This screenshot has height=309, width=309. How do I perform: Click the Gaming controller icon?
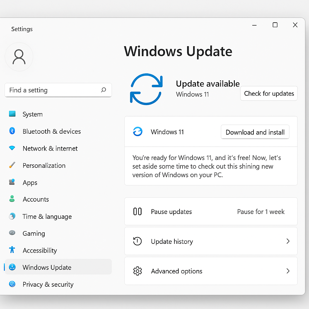pyautogui.click(x=12, y=233)
